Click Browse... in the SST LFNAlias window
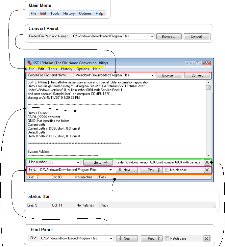225x247 pixels. tap(169, 75)
